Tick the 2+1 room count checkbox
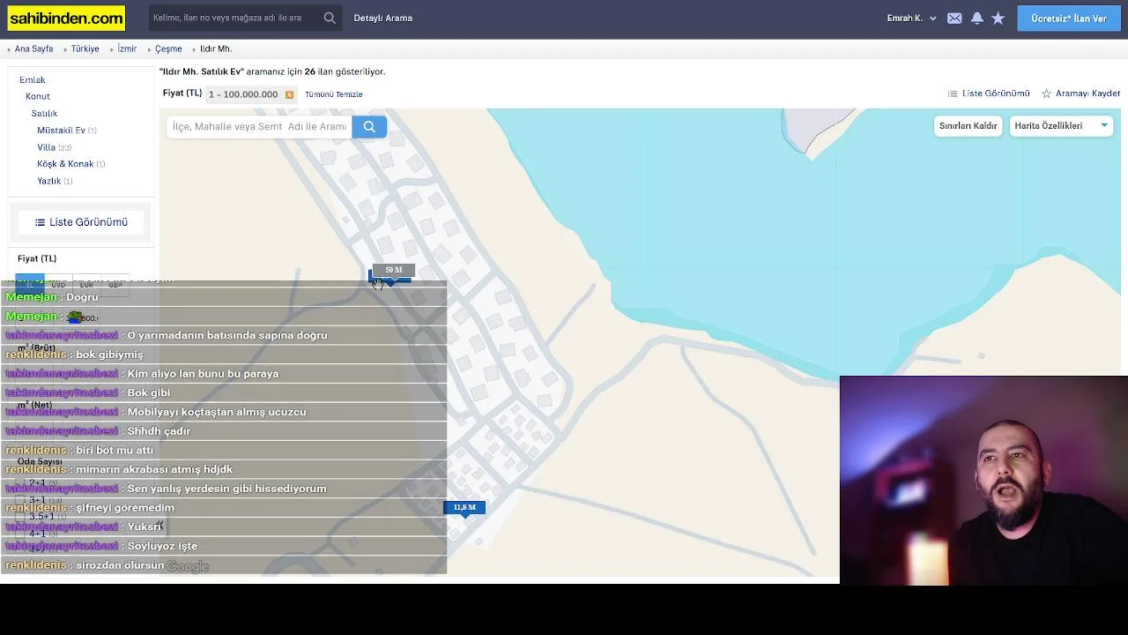 click(x=22, y=483)
